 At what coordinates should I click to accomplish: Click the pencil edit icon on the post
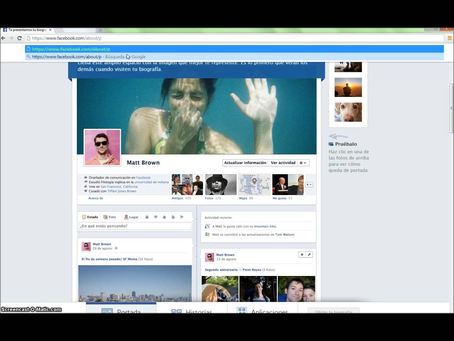click(309, 254)
